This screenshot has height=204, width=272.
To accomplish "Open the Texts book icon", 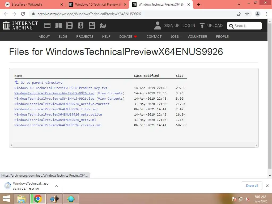I will 58,25.
